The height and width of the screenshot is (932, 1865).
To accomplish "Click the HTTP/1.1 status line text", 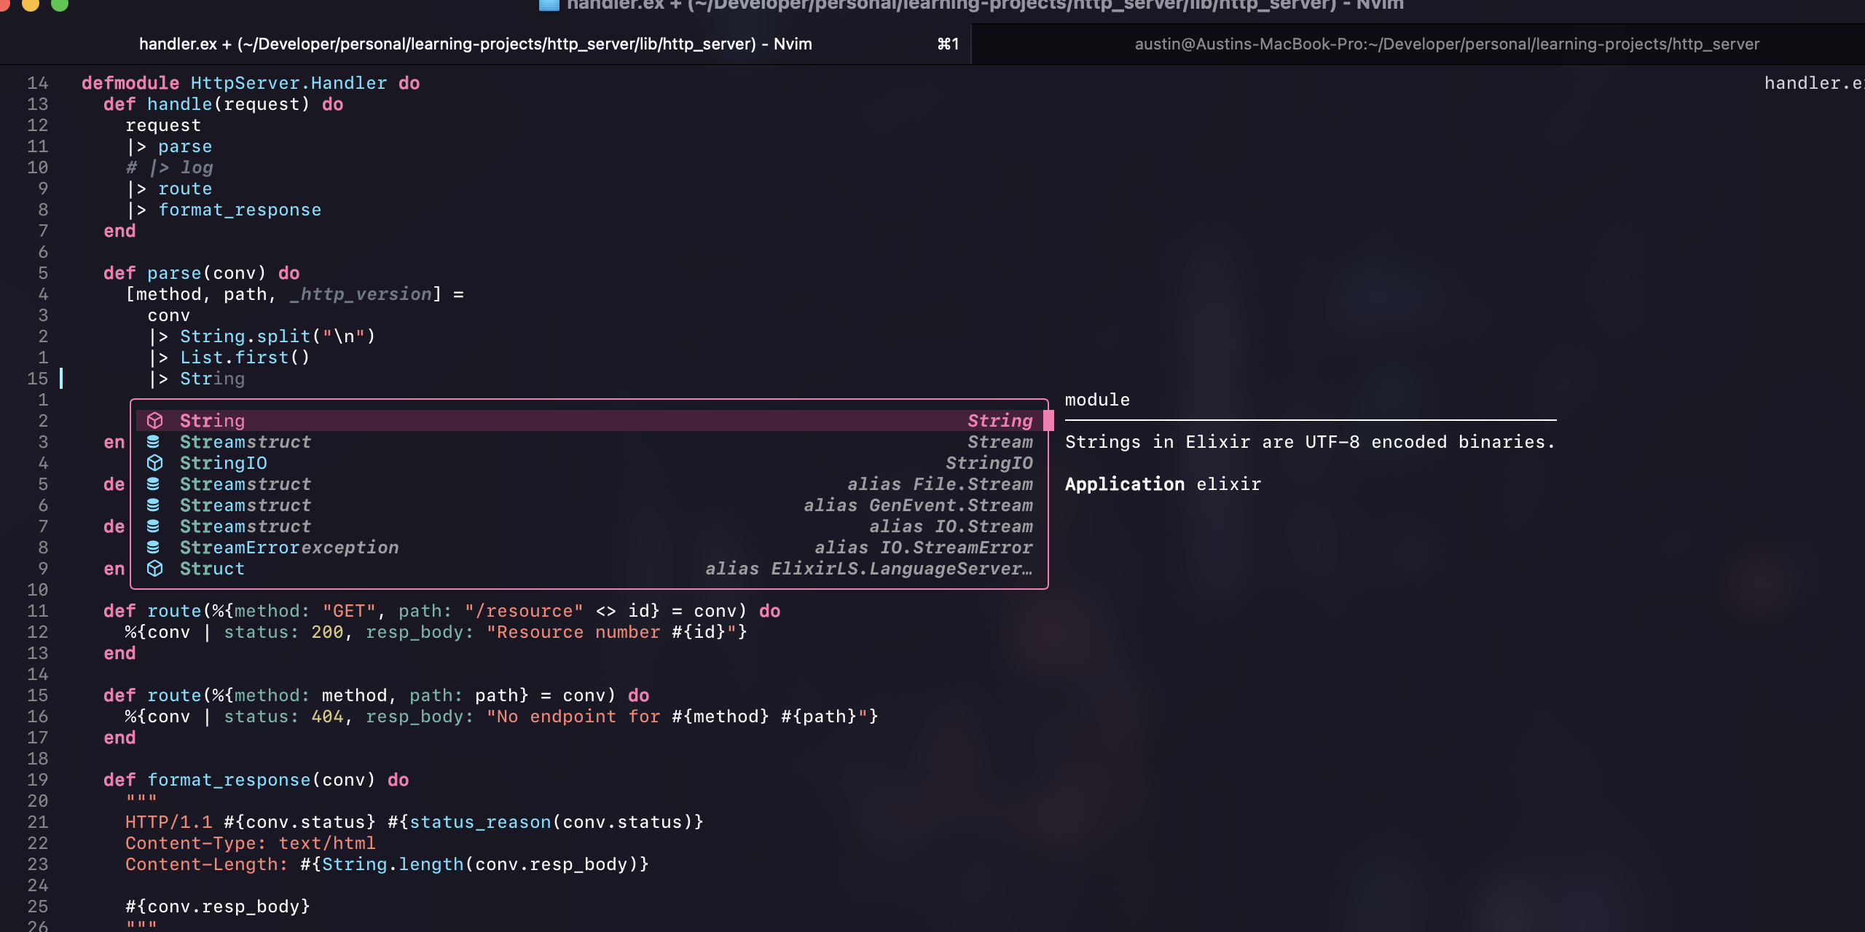I will [415, 822].
